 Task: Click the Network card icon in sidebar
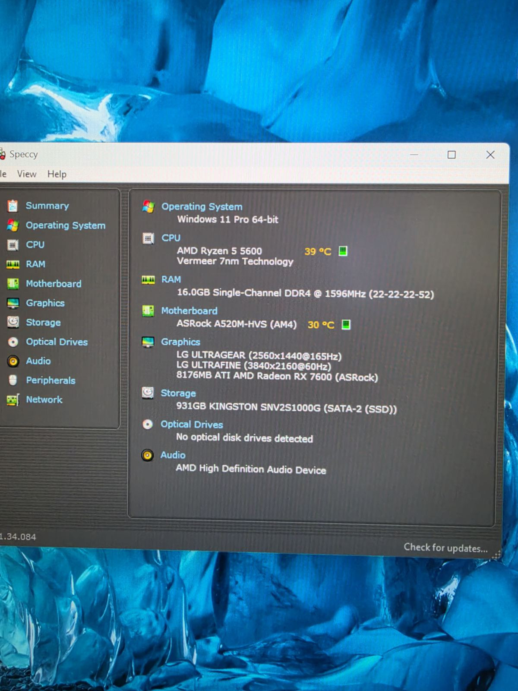pos(13,400)
